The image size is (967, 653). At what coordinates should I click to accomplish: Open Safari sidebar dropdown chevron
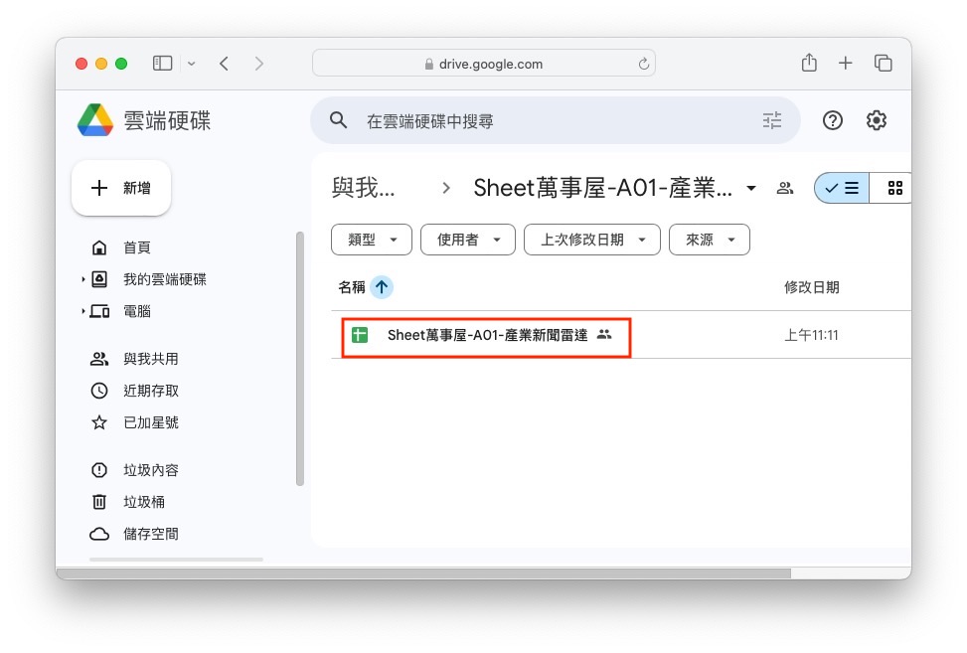pyautogui.click(x=191, y=64)
